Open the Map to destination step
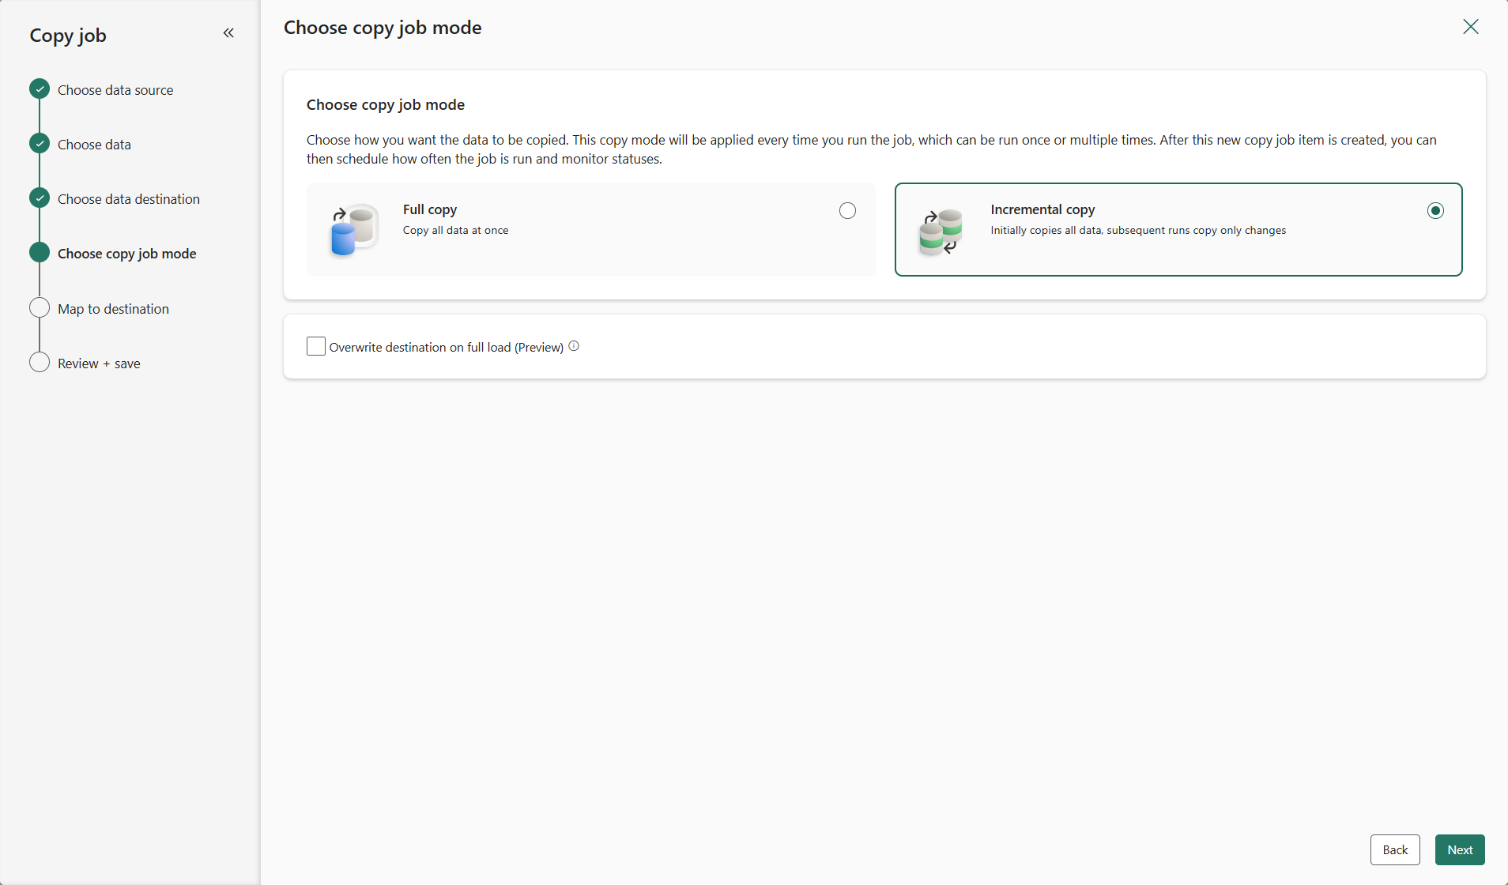The width and height of the screenshot is (1508, 885). pyautogui.click(x=113, y=309)
